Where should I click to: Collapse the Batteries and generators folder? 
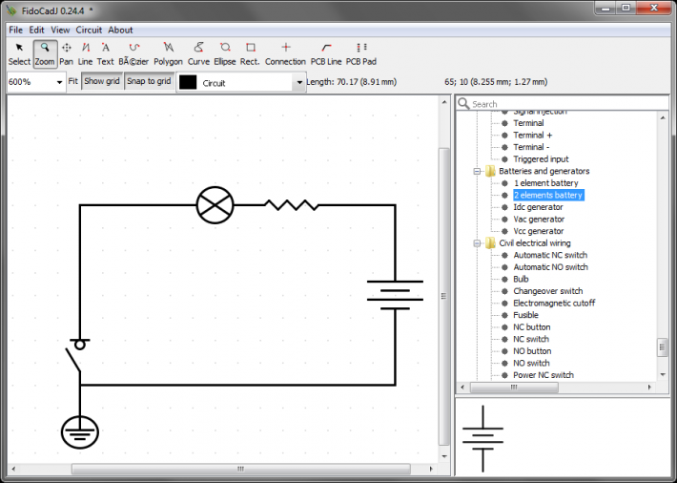(477, 171)
